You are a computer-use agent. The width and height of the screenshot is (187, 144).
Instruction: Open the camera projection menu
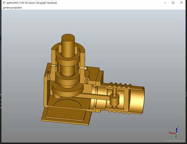point(12,8)
